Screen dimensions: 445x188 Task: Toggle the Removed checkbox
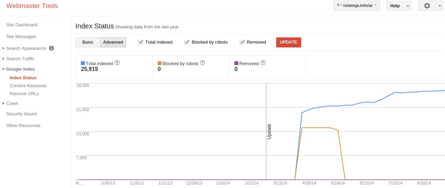pos(242,42)
